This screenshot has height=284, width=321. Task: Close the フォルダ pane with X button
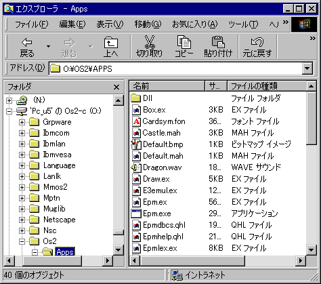pos(116,87)
